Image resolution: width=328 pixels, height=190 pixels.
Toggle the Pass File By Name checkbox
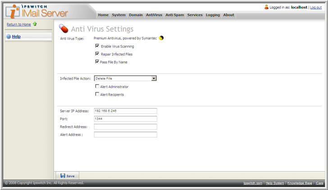pyautogui.click(x=97, y=62)
